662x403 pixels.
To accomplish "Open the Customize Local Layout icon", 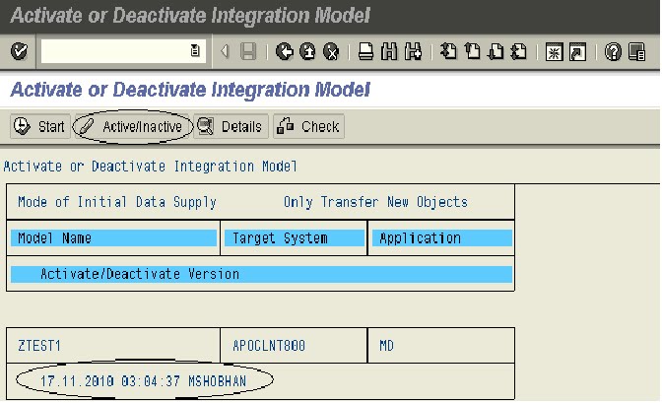I will [636, 52].
